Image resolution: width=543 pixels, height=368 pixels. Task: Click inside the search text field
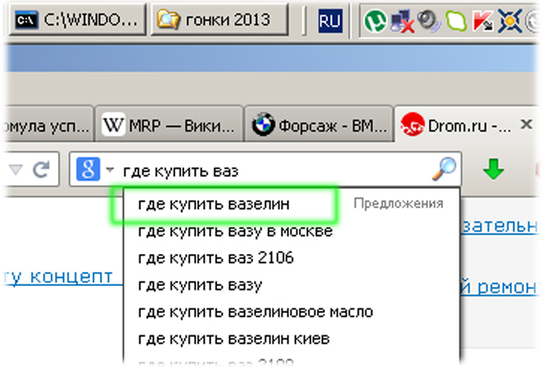328,170
